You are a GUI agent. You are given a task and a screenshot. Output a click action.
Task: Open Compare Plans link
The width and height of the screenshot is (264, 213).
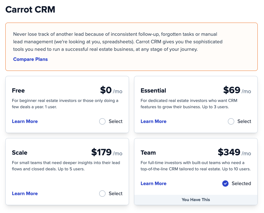(30, 59)
